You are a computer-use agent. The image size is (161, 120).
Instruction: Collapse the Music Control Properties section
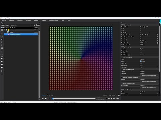pyautogui.click(x=122, y=84)
